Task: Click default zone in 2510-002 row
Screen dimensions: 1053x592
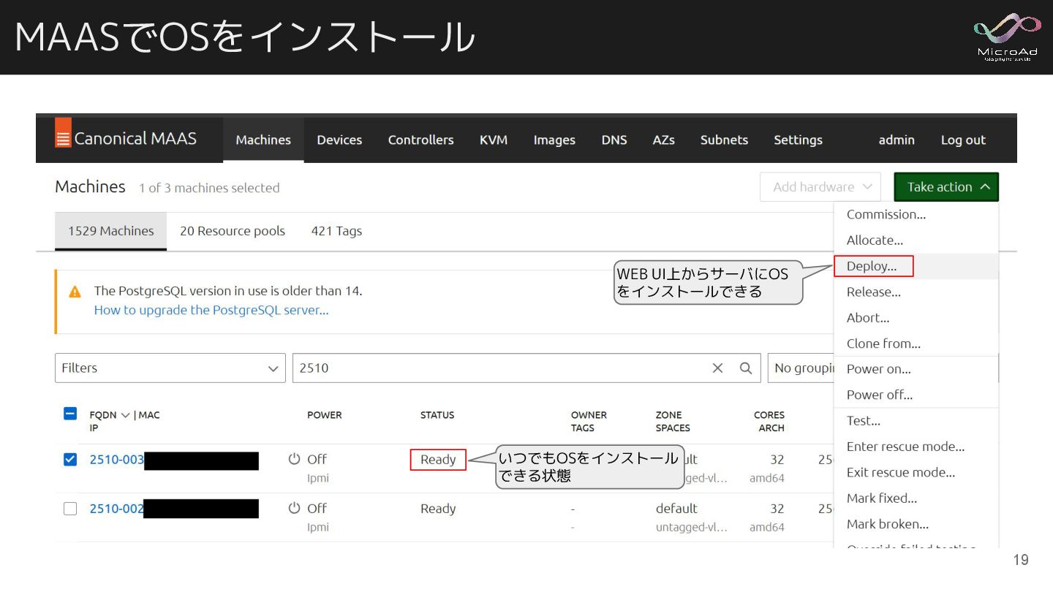Action: (676, 509)
